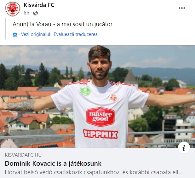Image resolution: width=195 pixels, height=178 pixels.
Task: Open the player photo link preview
Action: click(x=98, y=97)
